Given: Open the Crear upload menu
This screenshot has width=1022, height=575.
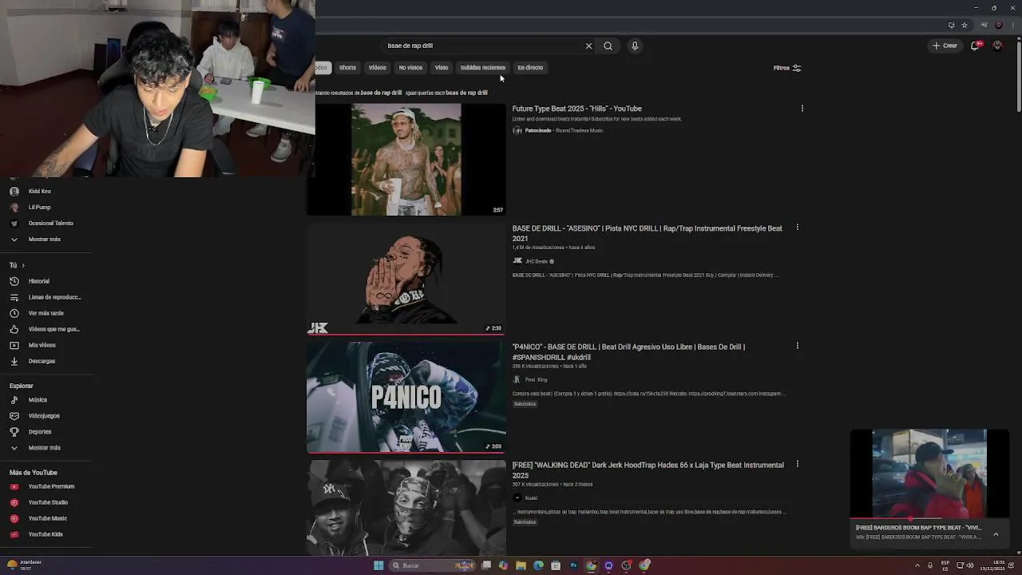Looking at the screenshot, I should [x=945, y=46].
